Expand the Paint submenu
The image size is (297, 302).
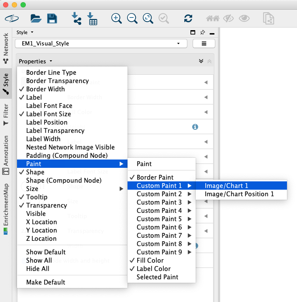click(x=72, y=164)
